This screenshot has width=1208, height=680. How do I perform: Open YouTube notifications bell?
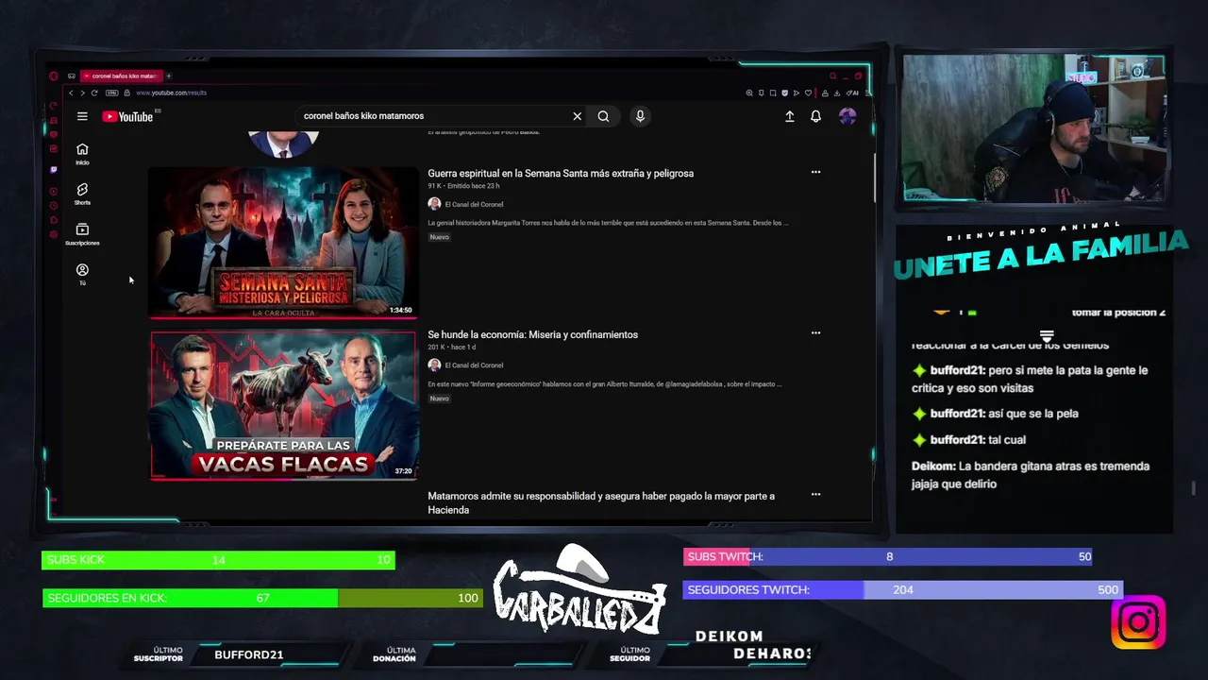(815, 116)
